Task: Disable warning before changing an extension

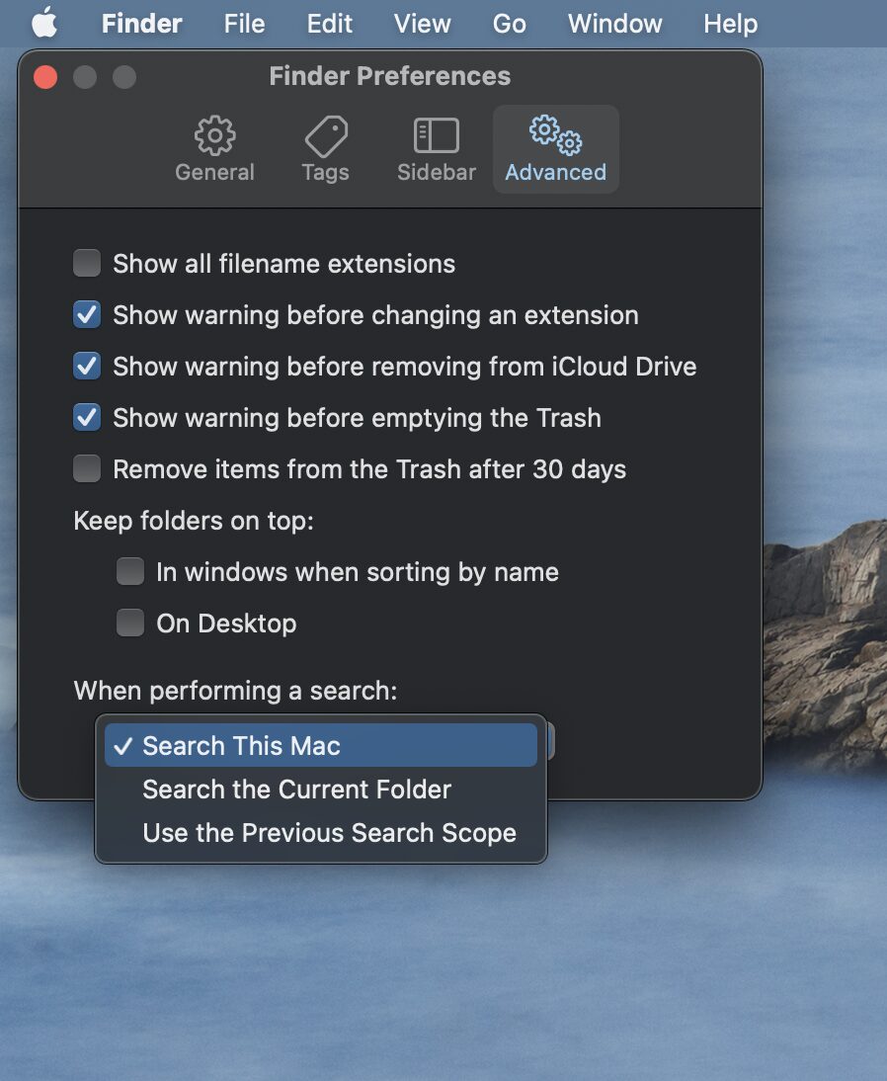Action: [x=87, y=315]
